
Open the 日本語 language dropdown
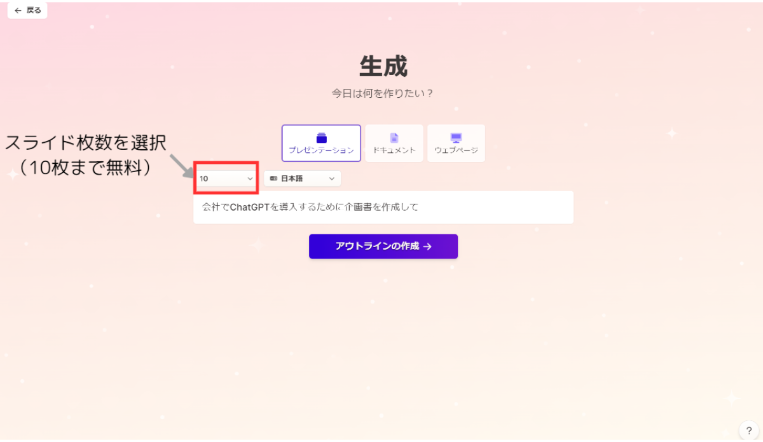303,179
